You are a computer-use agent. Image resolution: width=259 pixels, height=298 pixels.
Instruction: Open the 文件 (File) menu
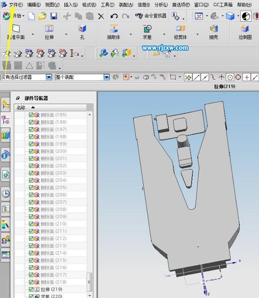(x=16, y=5)
